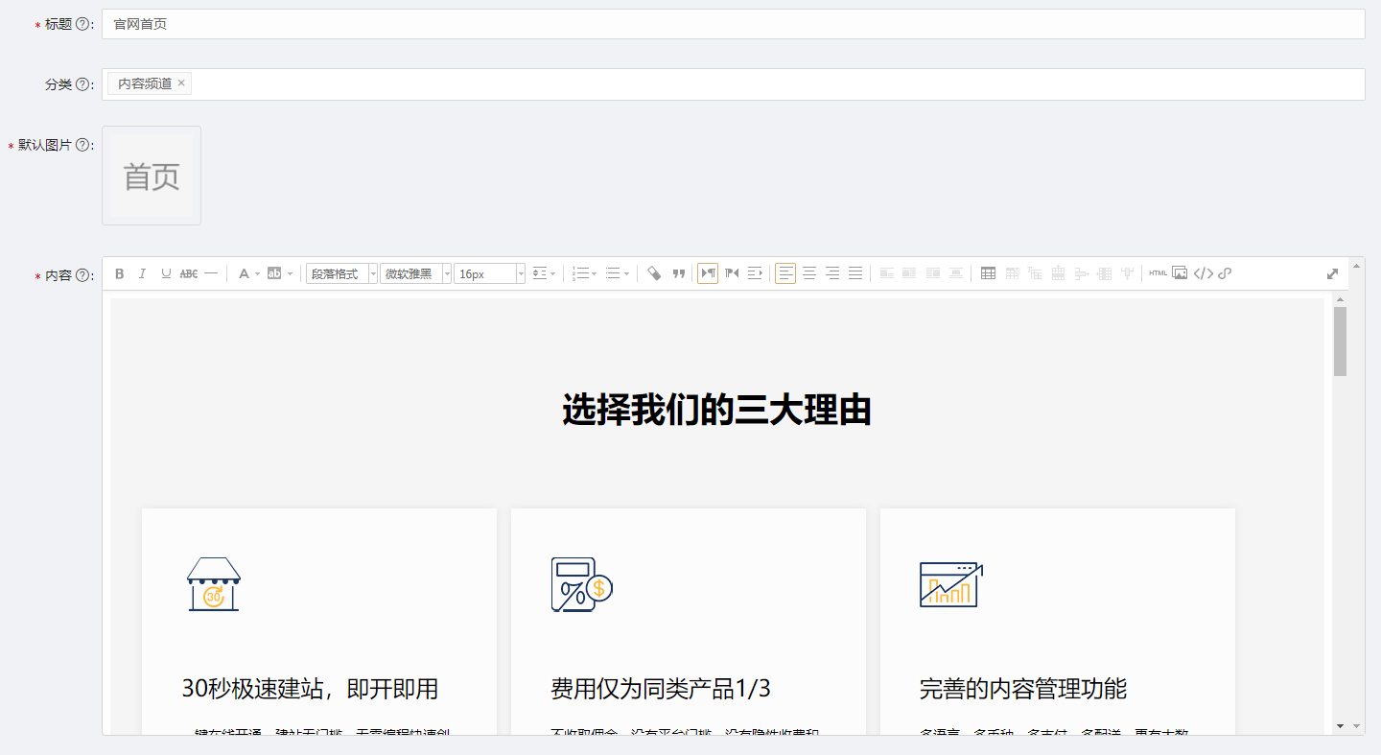Apply strikethrough (ABC) formatting
1381x755 pixels.
click(189, 273)
